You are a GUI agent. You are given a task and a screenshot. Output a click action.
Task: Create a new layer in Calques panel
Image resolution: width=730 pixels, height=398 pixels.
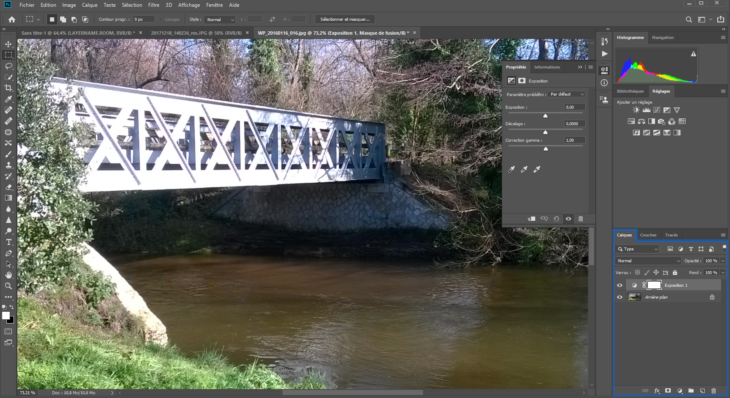click(x=702, y=391)
